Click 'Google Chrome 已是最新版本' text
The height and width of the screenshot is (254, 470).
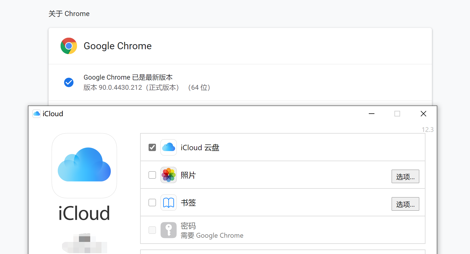pos(128,77)
